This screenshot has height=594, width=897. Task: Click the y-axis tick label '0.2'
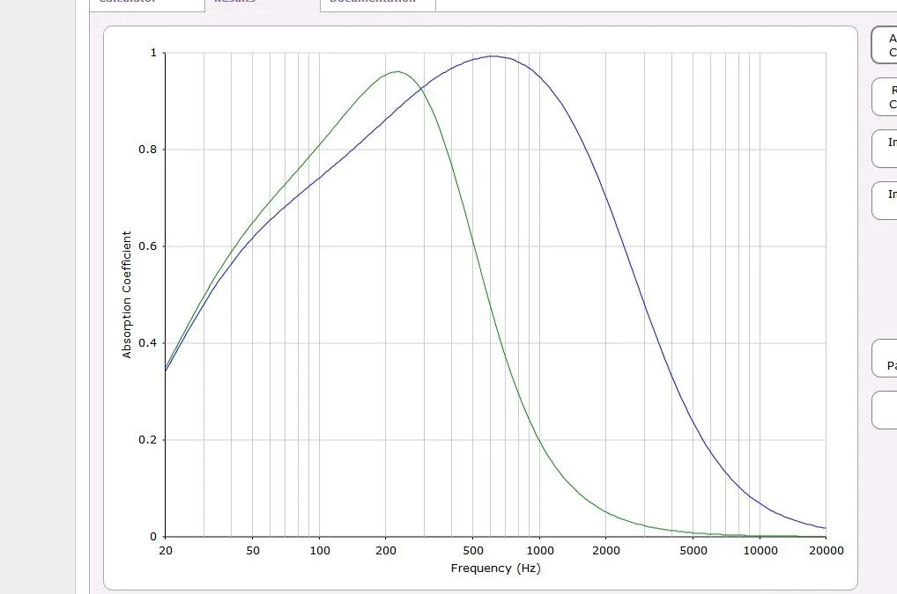point(148,440)
